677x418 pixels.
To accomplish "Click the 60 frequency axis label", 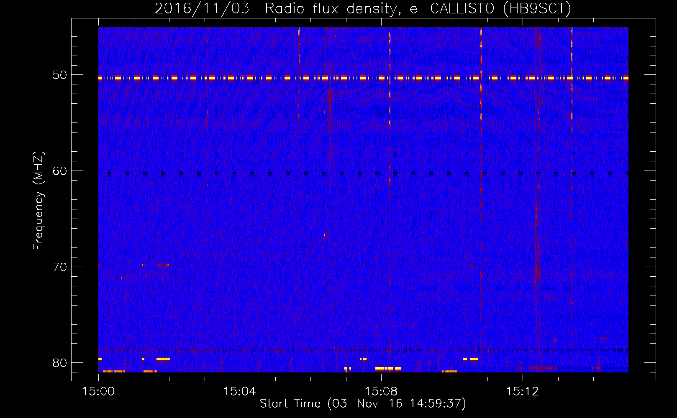I will coord(60,171).
